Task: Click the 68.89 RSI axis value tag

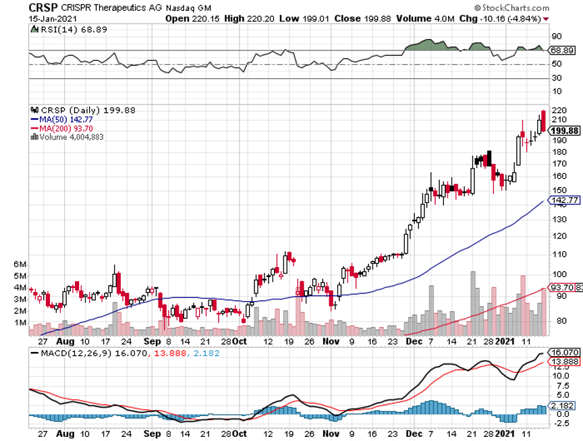Action: (x=562, y=50)
